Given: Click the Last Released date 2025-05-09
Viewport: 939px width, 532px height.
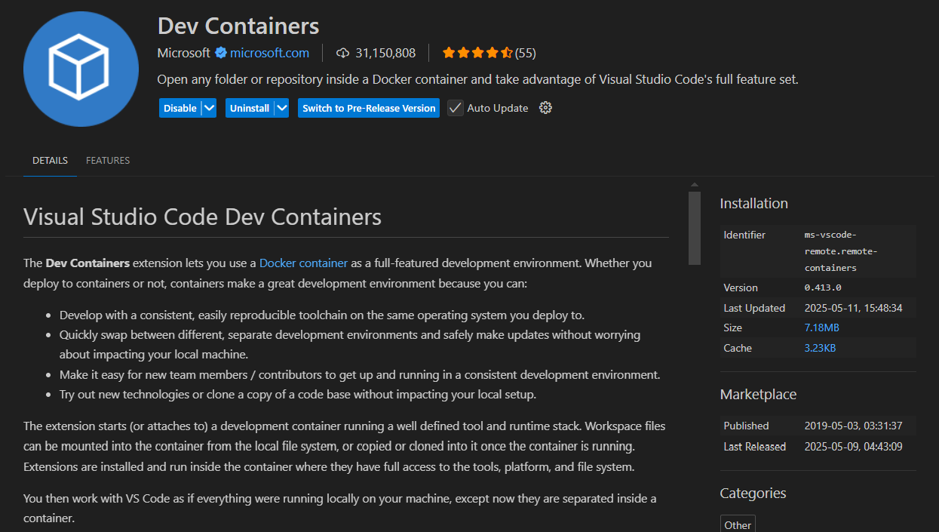Looking at the screenshot, I should pos(854,446).
